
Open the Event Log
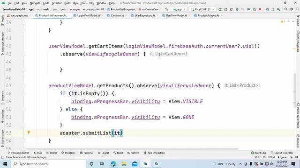point(258,153)
